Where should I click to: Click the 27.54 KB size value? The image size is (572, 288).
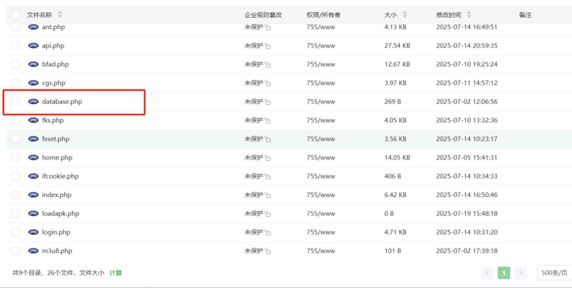pos(397,46)
